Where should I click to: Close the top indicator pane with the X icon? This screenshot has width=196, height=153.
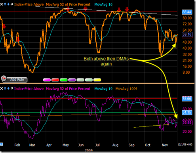click(x=2, y=4)
